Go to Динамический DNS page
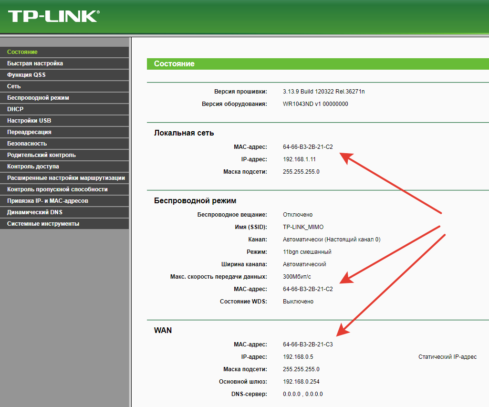489x407 pixels. tap(35, 212)
